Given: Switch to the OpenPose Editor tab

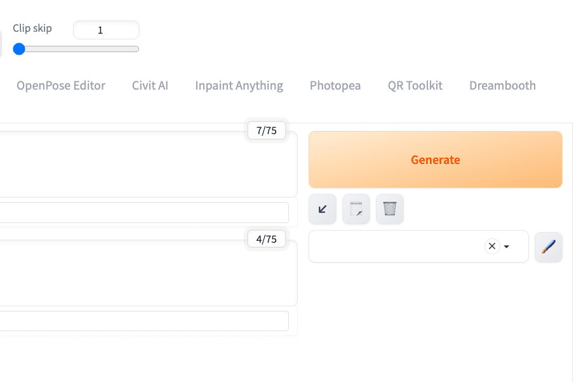Looking at the screenshot, I should click(x=61, y=86).
